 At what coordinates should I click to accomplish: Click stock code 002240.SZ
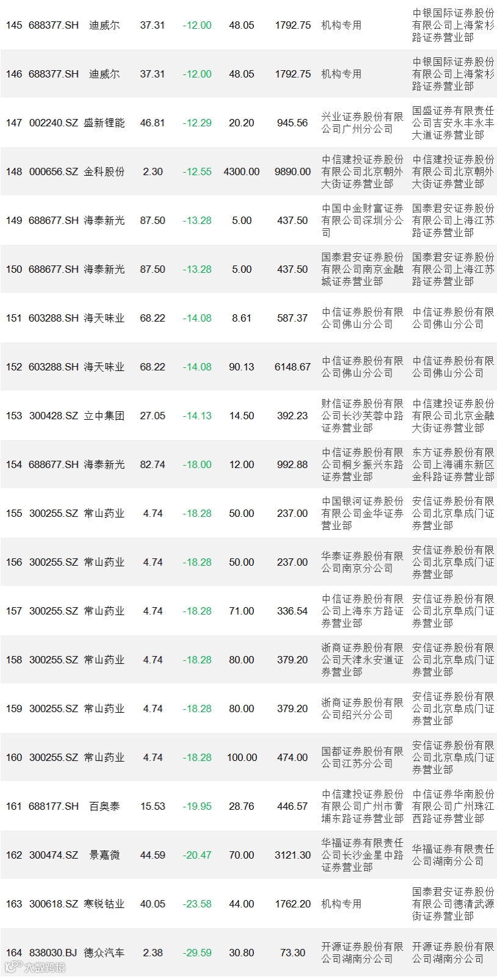[x=54, y=123]
